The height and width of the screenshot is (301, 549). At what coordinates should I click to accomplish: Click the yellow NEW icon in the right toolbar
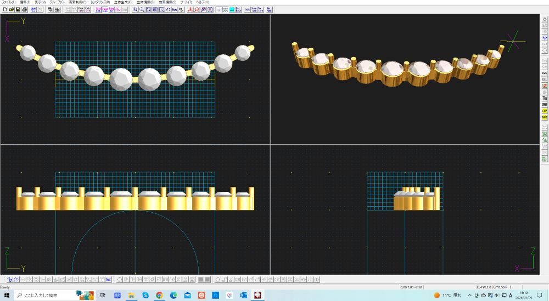[x=545, y=117]
